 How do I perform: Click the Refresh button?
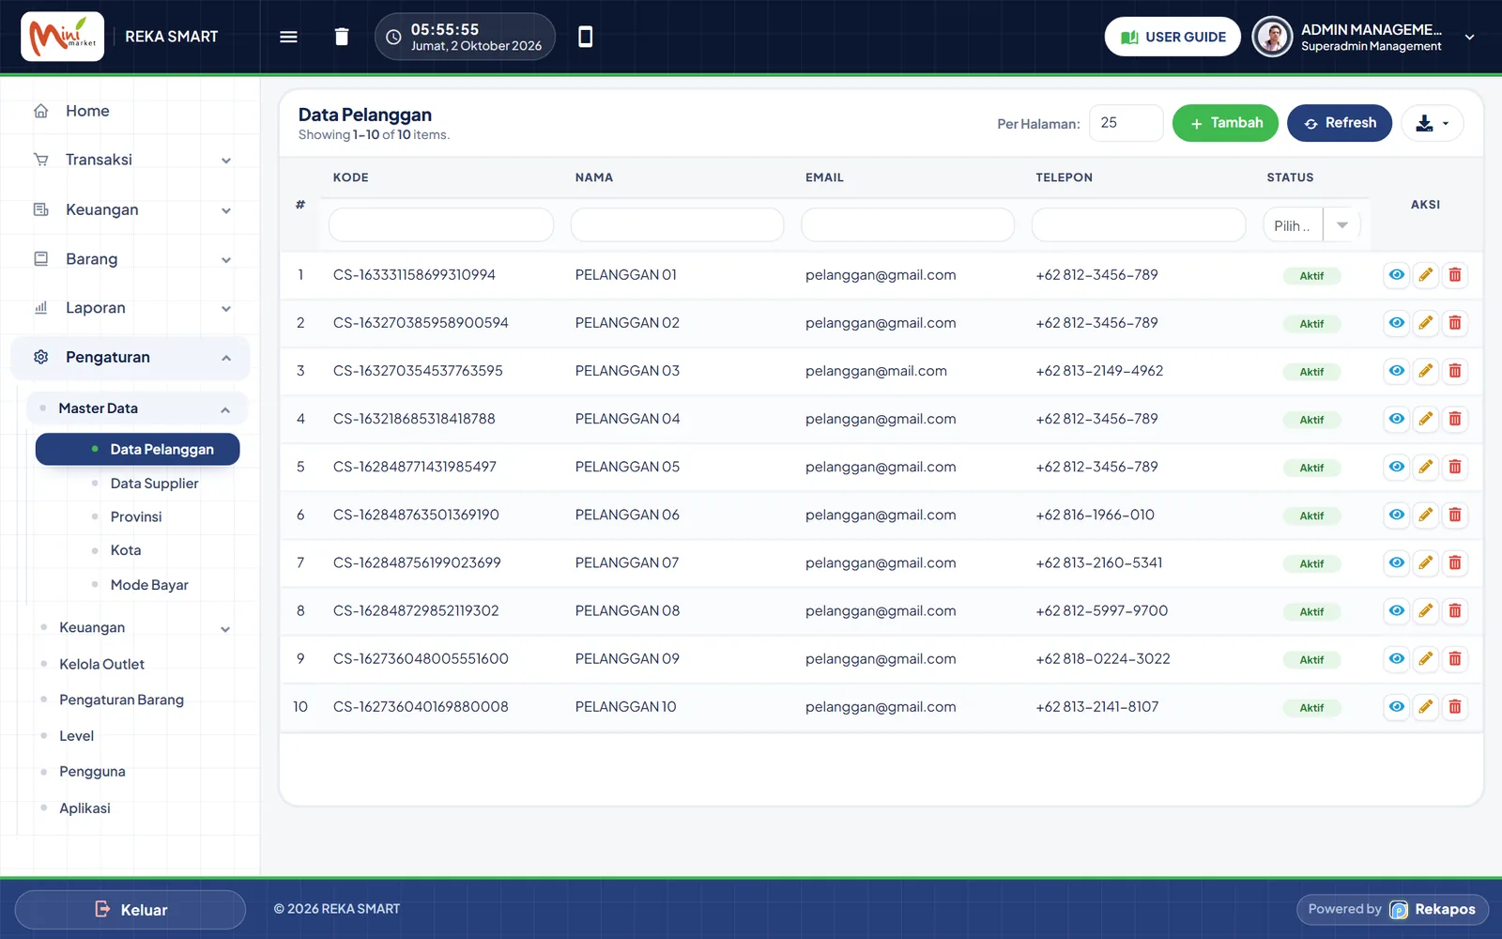1340,123
